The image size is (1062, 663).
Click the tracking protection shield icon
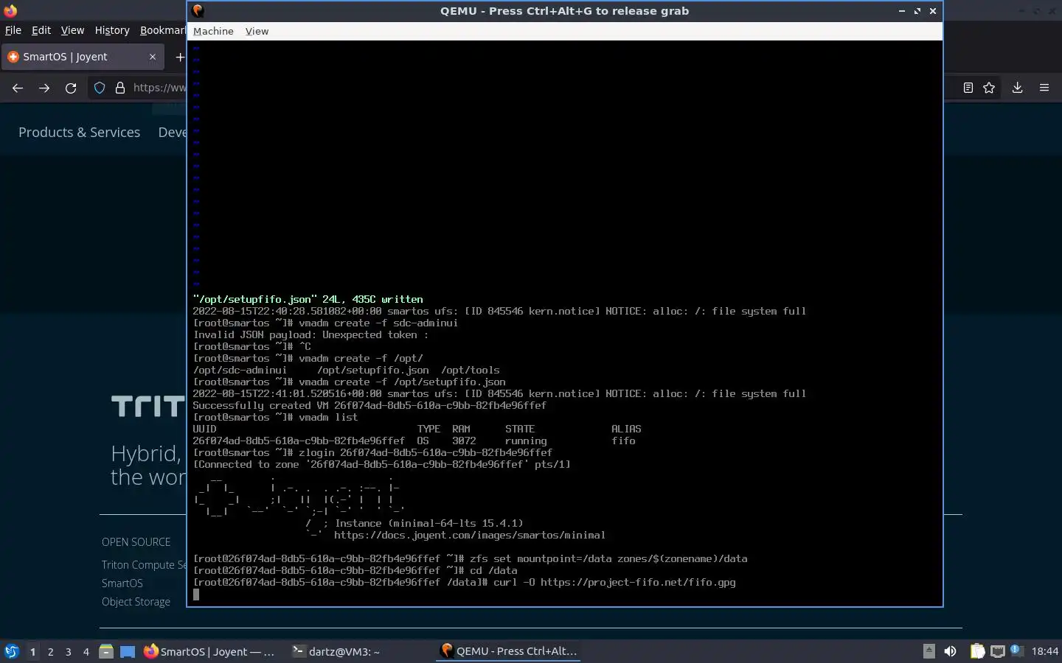[x=100, y=88]
